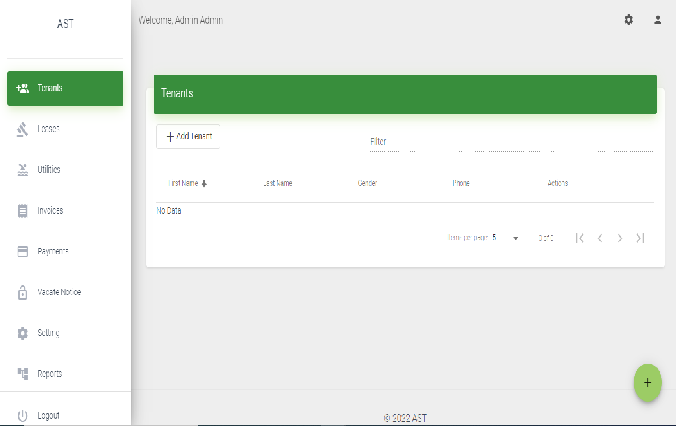Click the First Name sort arrow
Image resolution: width=676 pixels, height=426 pixels.
(204, 183)
